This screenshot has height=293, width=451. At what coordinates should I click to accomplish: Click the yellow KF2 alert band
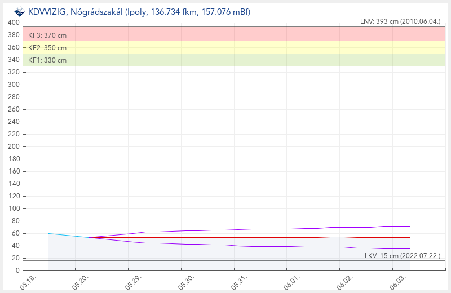click(234, 47)
